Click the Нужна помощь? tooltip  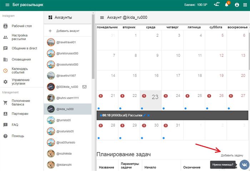point(222,165)
